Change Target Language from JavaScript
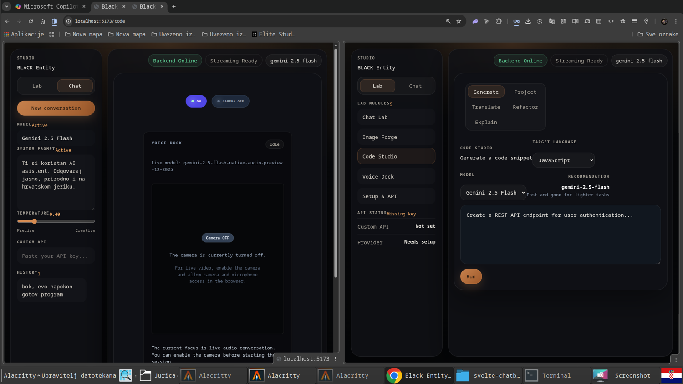The width and height of the screenshot is (683, 384). 563,160
